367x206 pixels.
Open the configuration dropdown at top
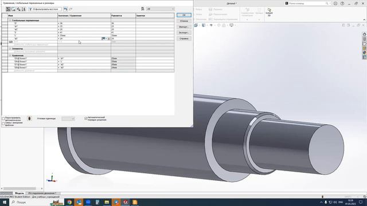tap(161, 9)
